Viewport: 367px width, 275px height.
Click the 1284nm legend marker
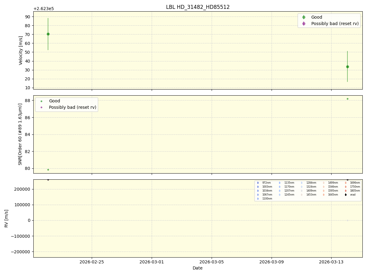pyautogui.click(x=302, y=183)
